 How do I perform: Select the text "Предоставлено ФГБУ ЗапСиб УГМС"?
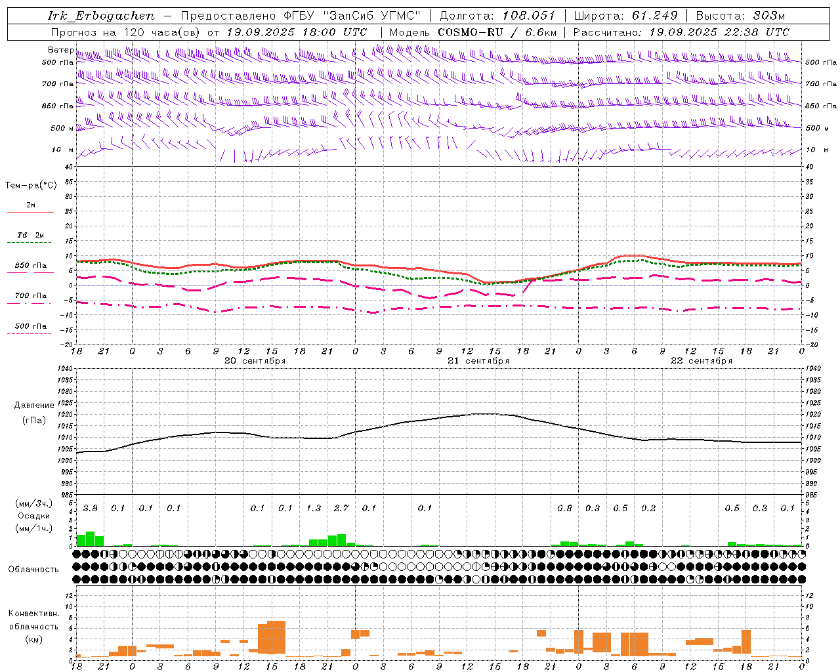(x=301, y=16)
